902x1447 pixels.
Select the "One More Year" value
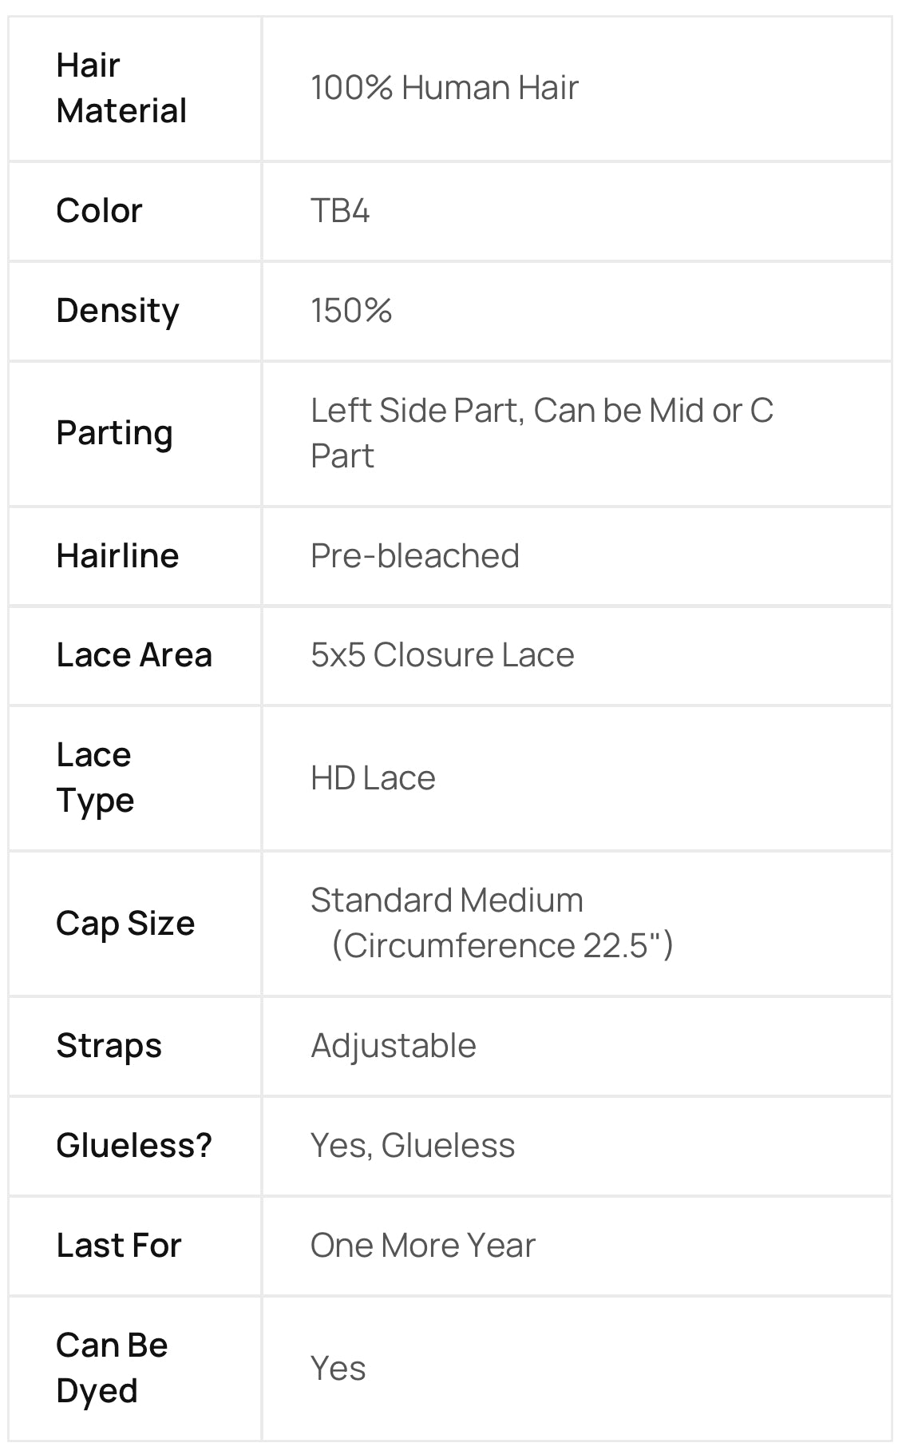(x=422, y=1246)
